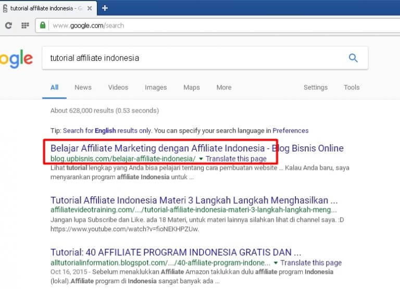
Task: Close the tutorial affiliate indonesia tab
Action: [90, 8]
